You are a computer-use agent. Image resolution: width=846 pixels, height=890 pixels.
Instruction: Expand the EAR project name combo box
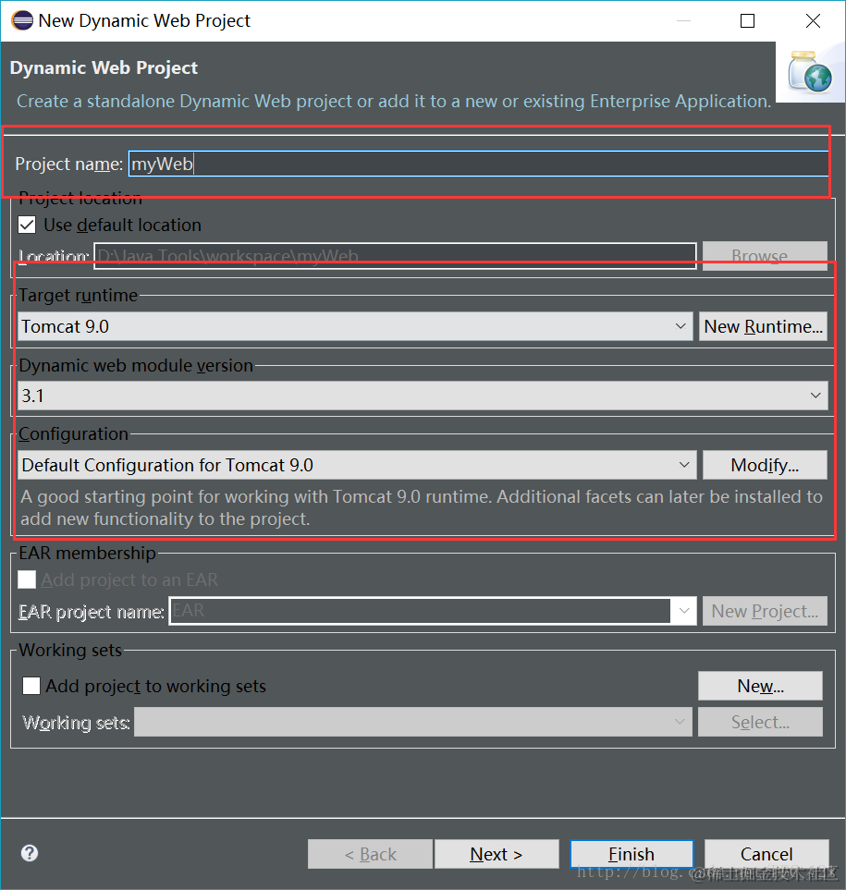(x=683, y=611)
